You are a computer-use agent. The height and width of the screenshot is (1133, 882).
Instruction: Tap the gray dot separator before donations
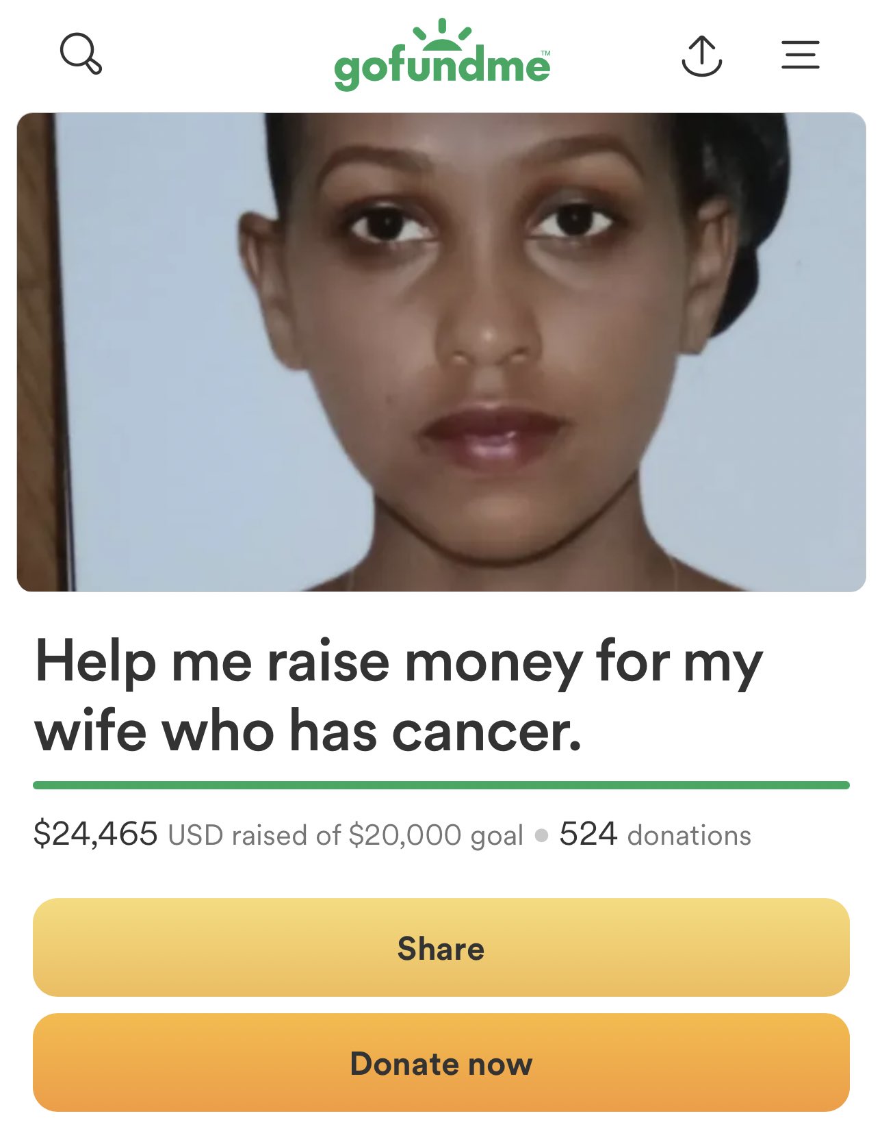[x=541, y=836]
